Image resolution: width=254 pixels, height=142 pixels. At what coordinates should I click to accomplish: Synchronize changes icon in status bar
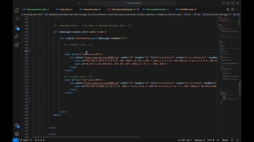tap(31, 140)
